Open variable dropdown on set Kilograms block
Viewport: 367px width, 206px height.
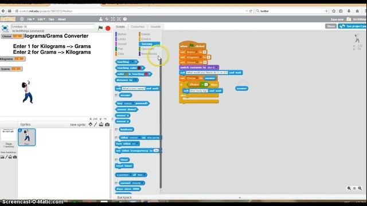point(201,57)
